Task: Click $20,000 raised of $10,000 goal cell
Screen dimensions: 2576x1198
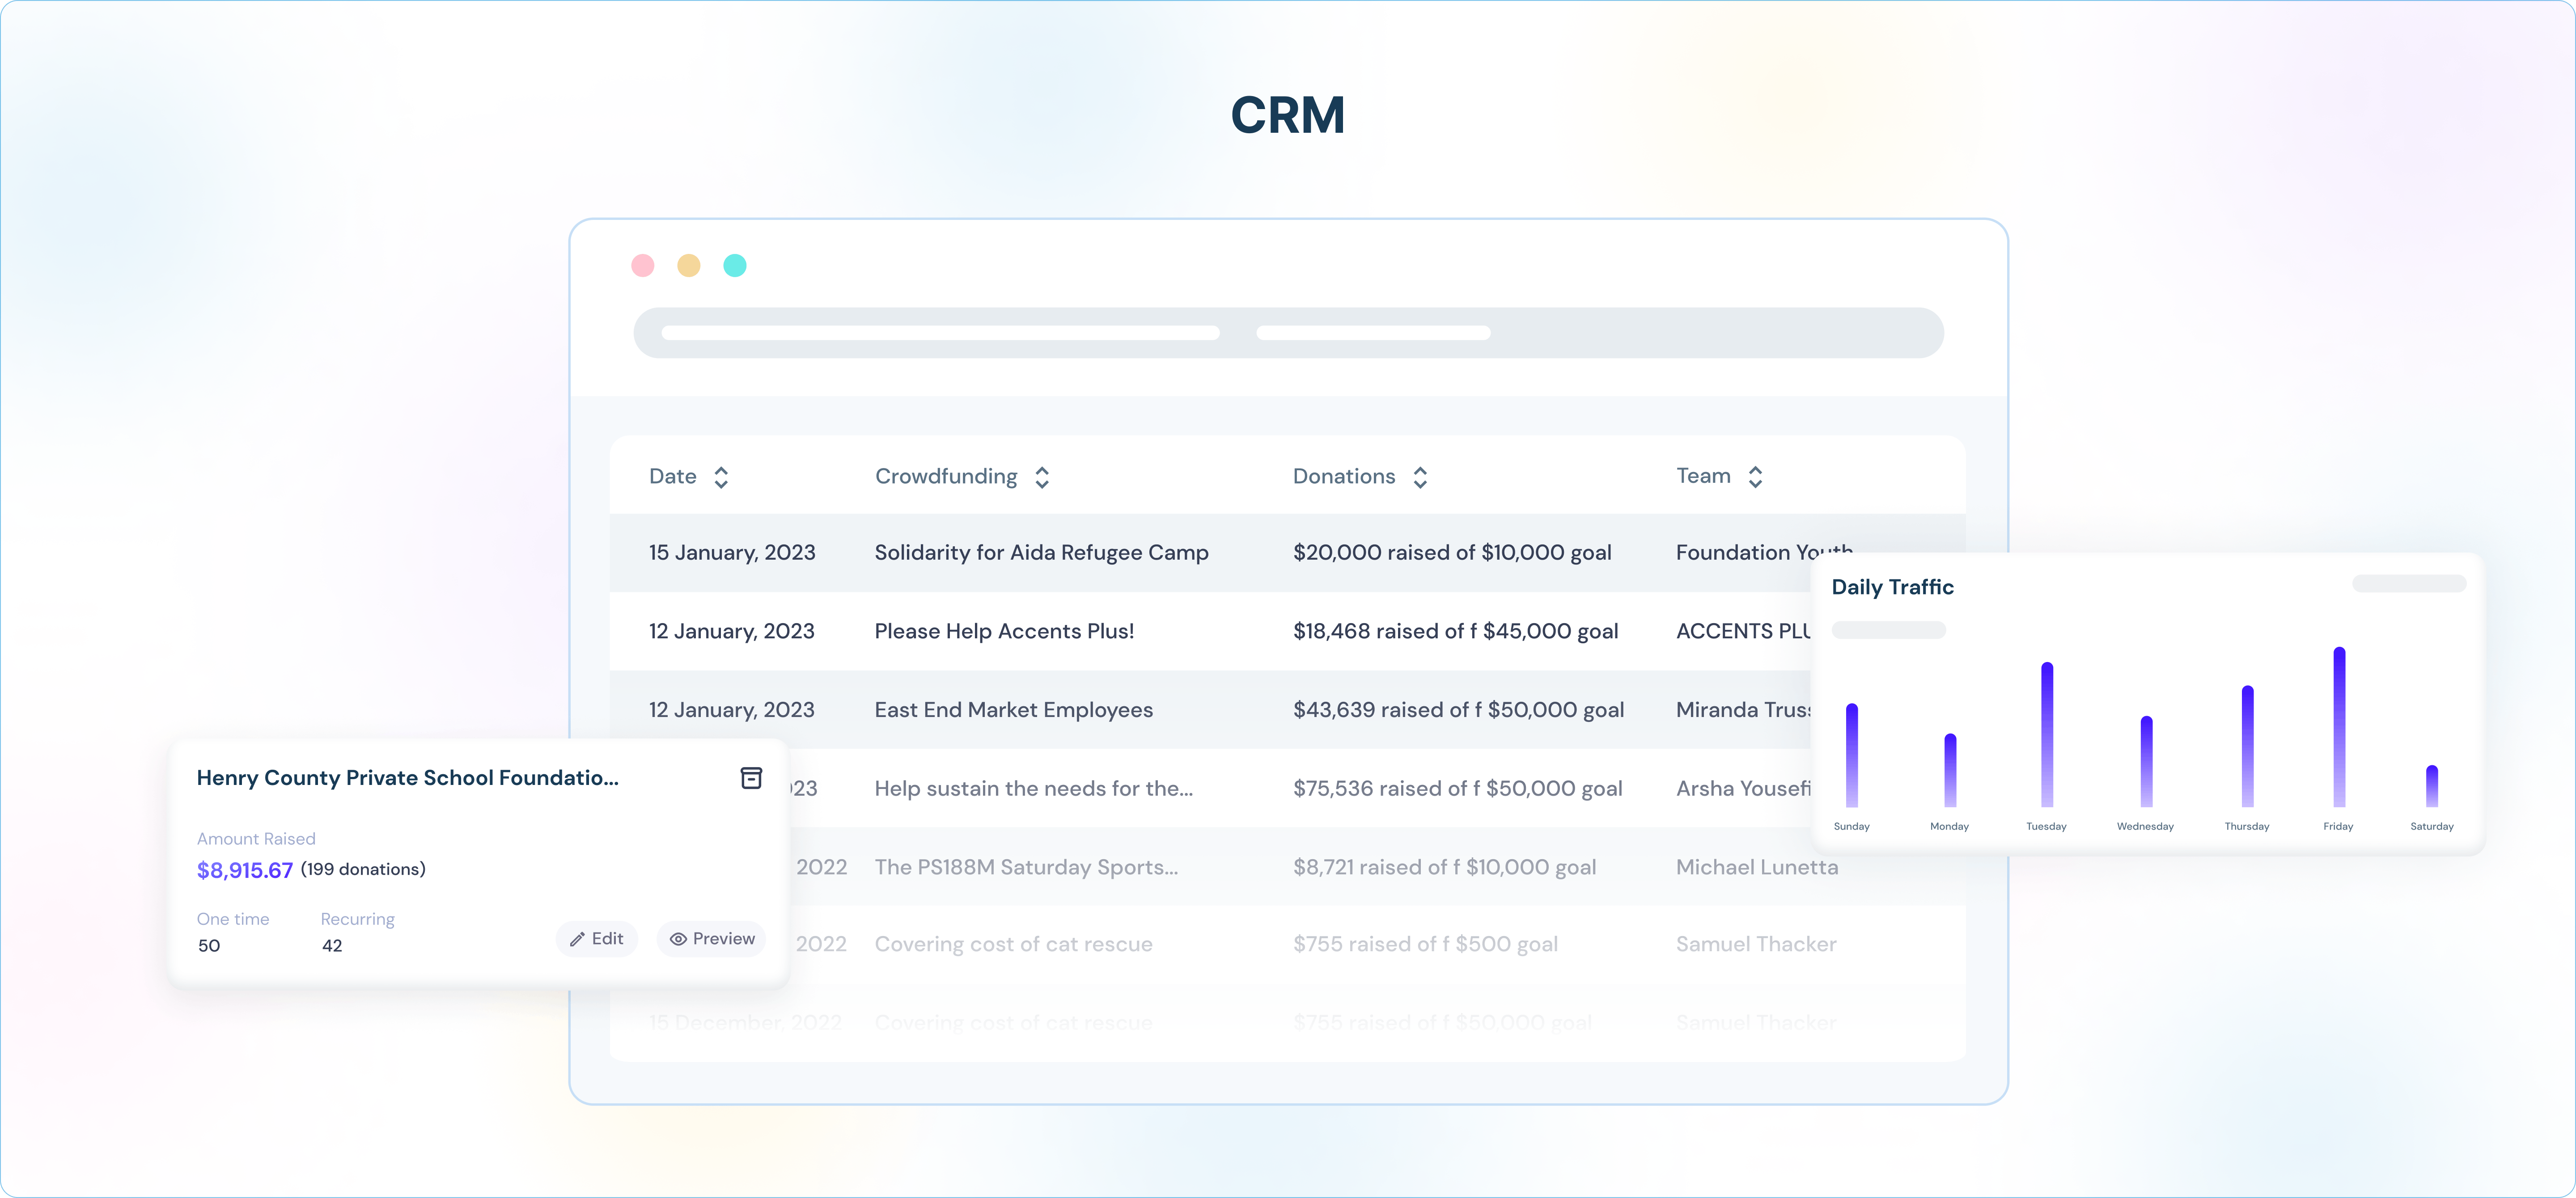Action: tap(1452, 553)
